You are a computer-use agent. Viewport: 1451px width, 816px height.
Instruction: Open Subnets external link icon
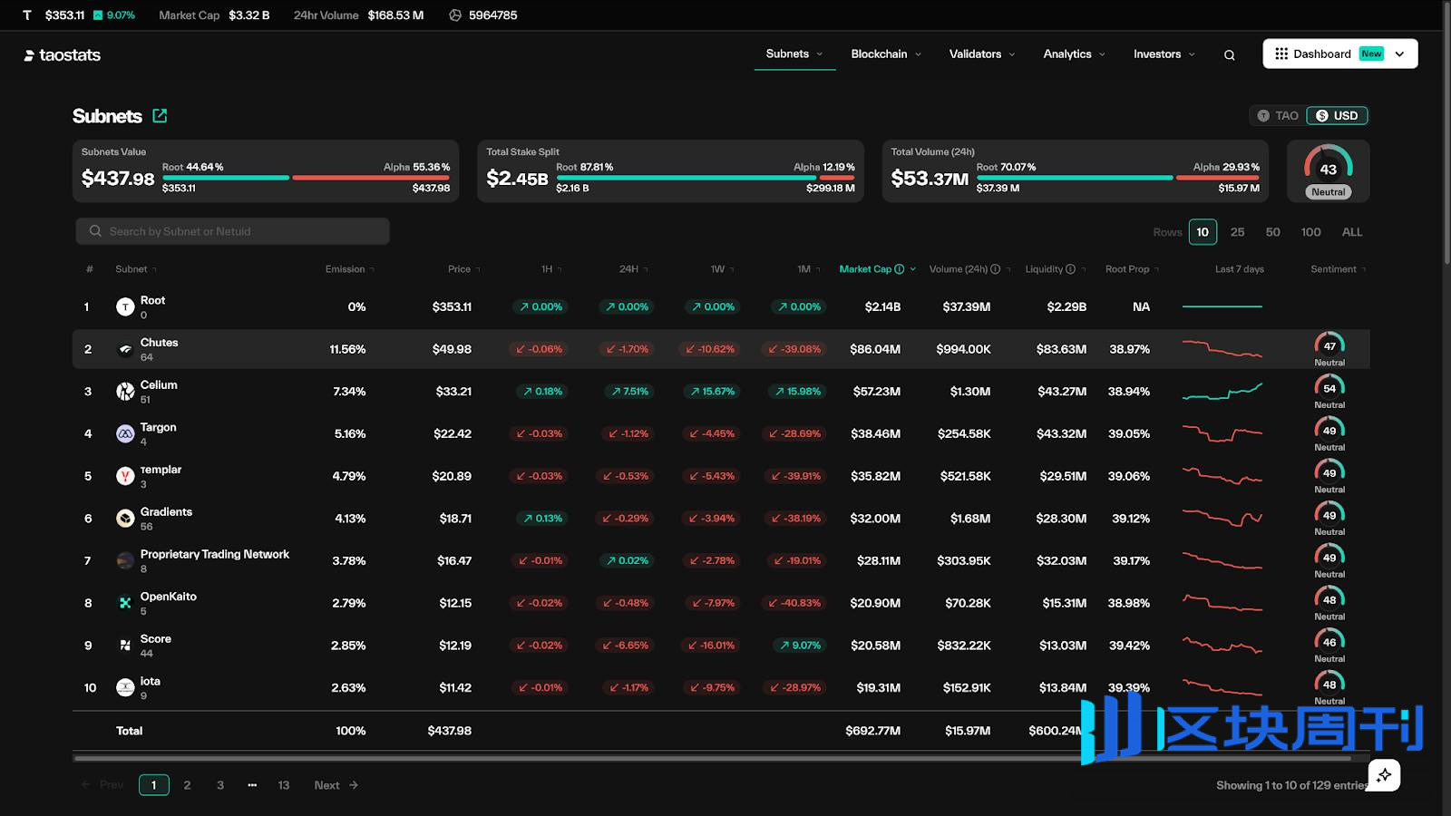(x=161, y=115)
